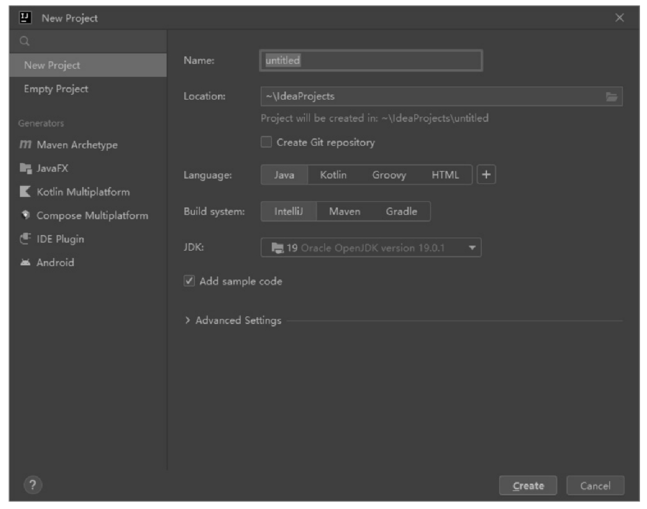Uncheck Add sample code
This screenshot has height=509, width=647.
pyautogui.click(x=190, y=281)
